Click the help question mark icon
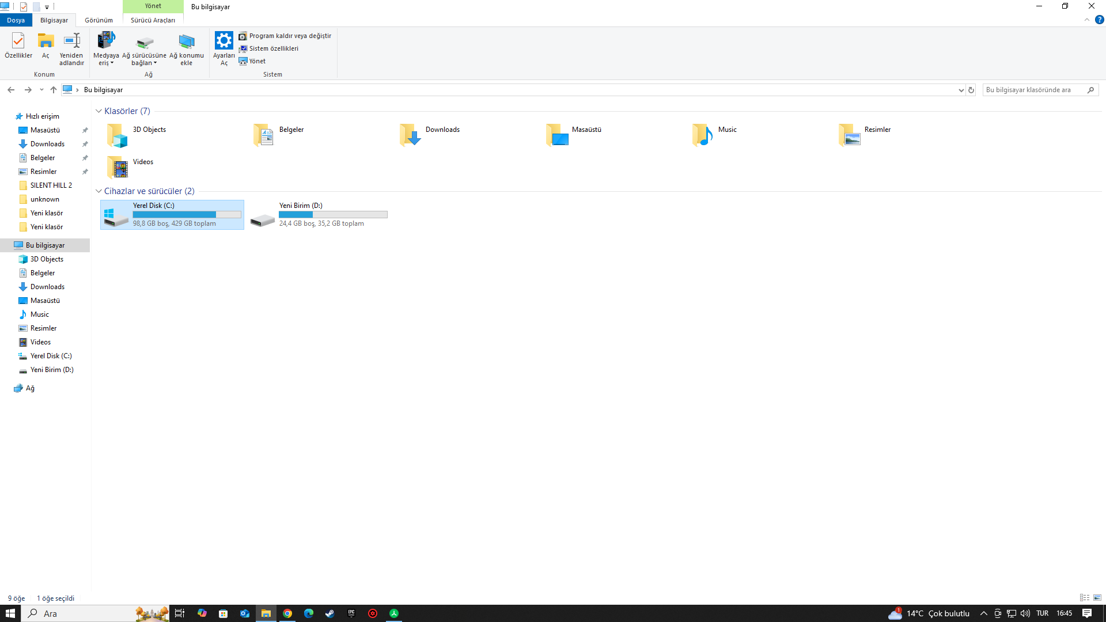The height and width of the screenshot is (622, 1106). tap(1099, 20)
